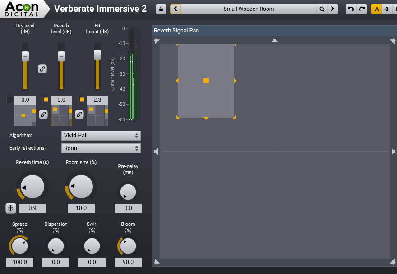397x274 pixels.
Task: Go to previous preset arrow
Action: click(175, 9)
